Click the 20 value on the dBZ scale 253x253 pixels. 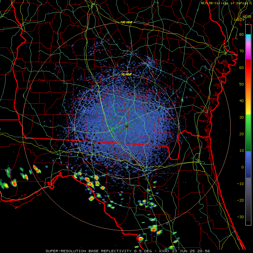pos(241,134)
